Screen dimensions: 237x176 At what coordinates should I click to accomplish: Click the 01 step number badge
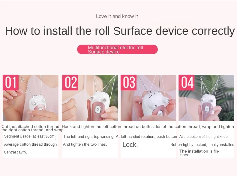(x=10, y=83)
